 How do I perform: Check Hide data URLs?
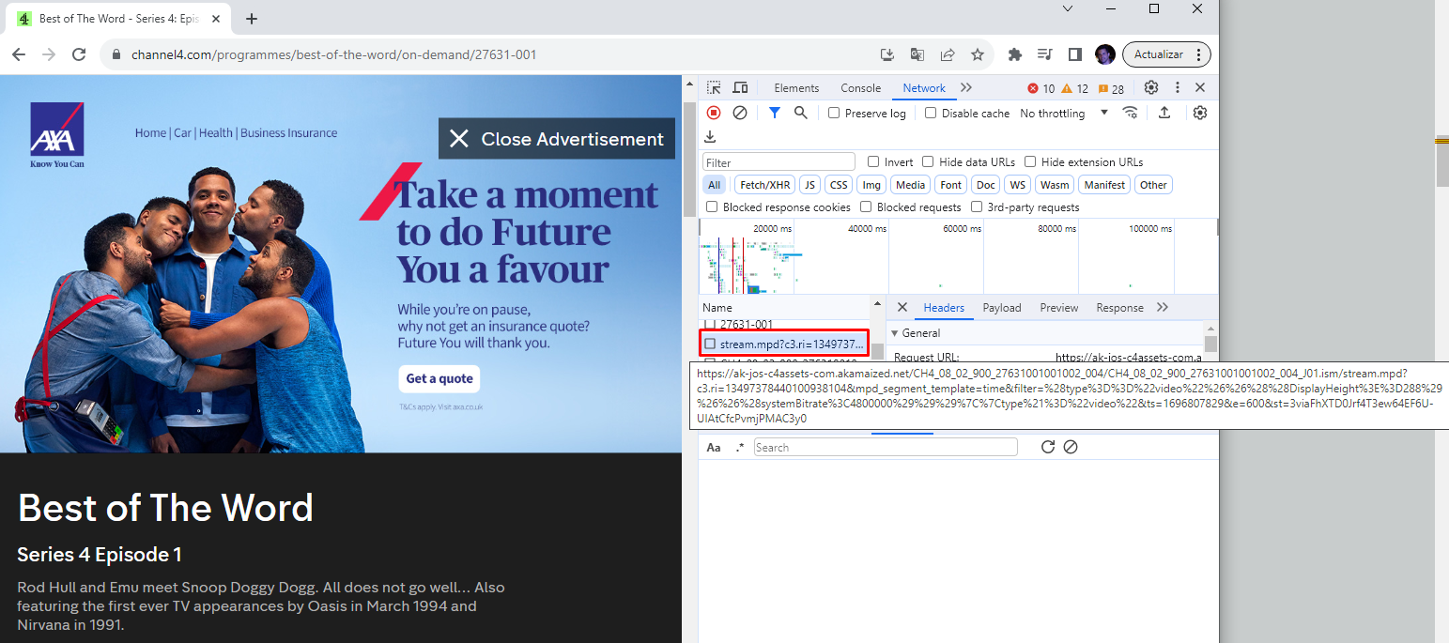pos(928,161)
